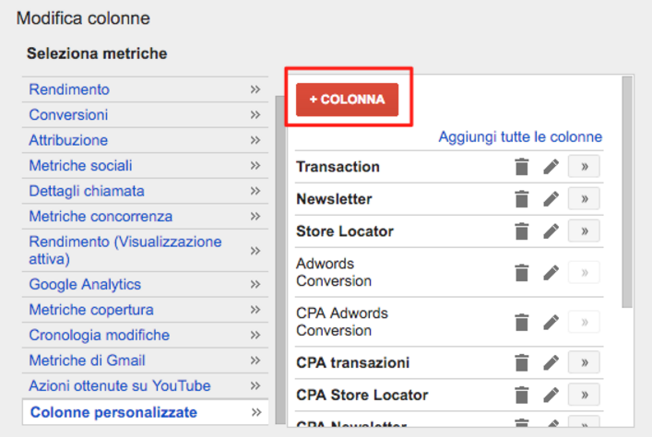Expand the Google Analytics metrics category
The height and width of the screenshot is (437, 652).
[x=145, y=284]
